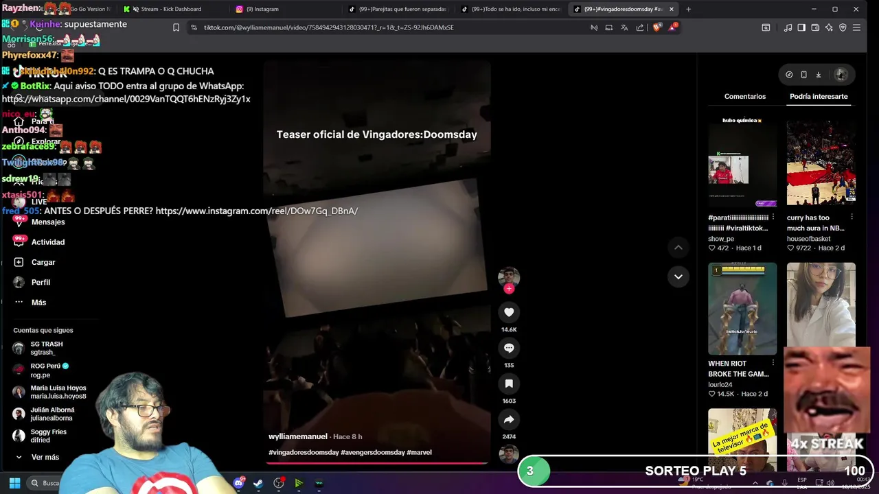Switch to the Parejitas que fueron separadas tab

[x=398, y=9]
